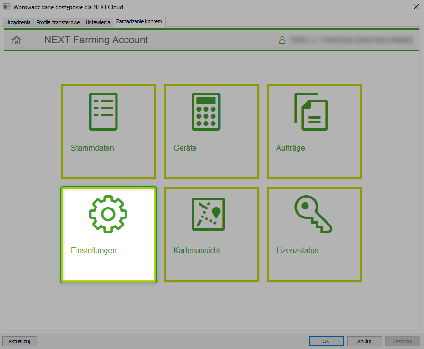
Task: Open the Aufträge documents icon
Action: 311,111
